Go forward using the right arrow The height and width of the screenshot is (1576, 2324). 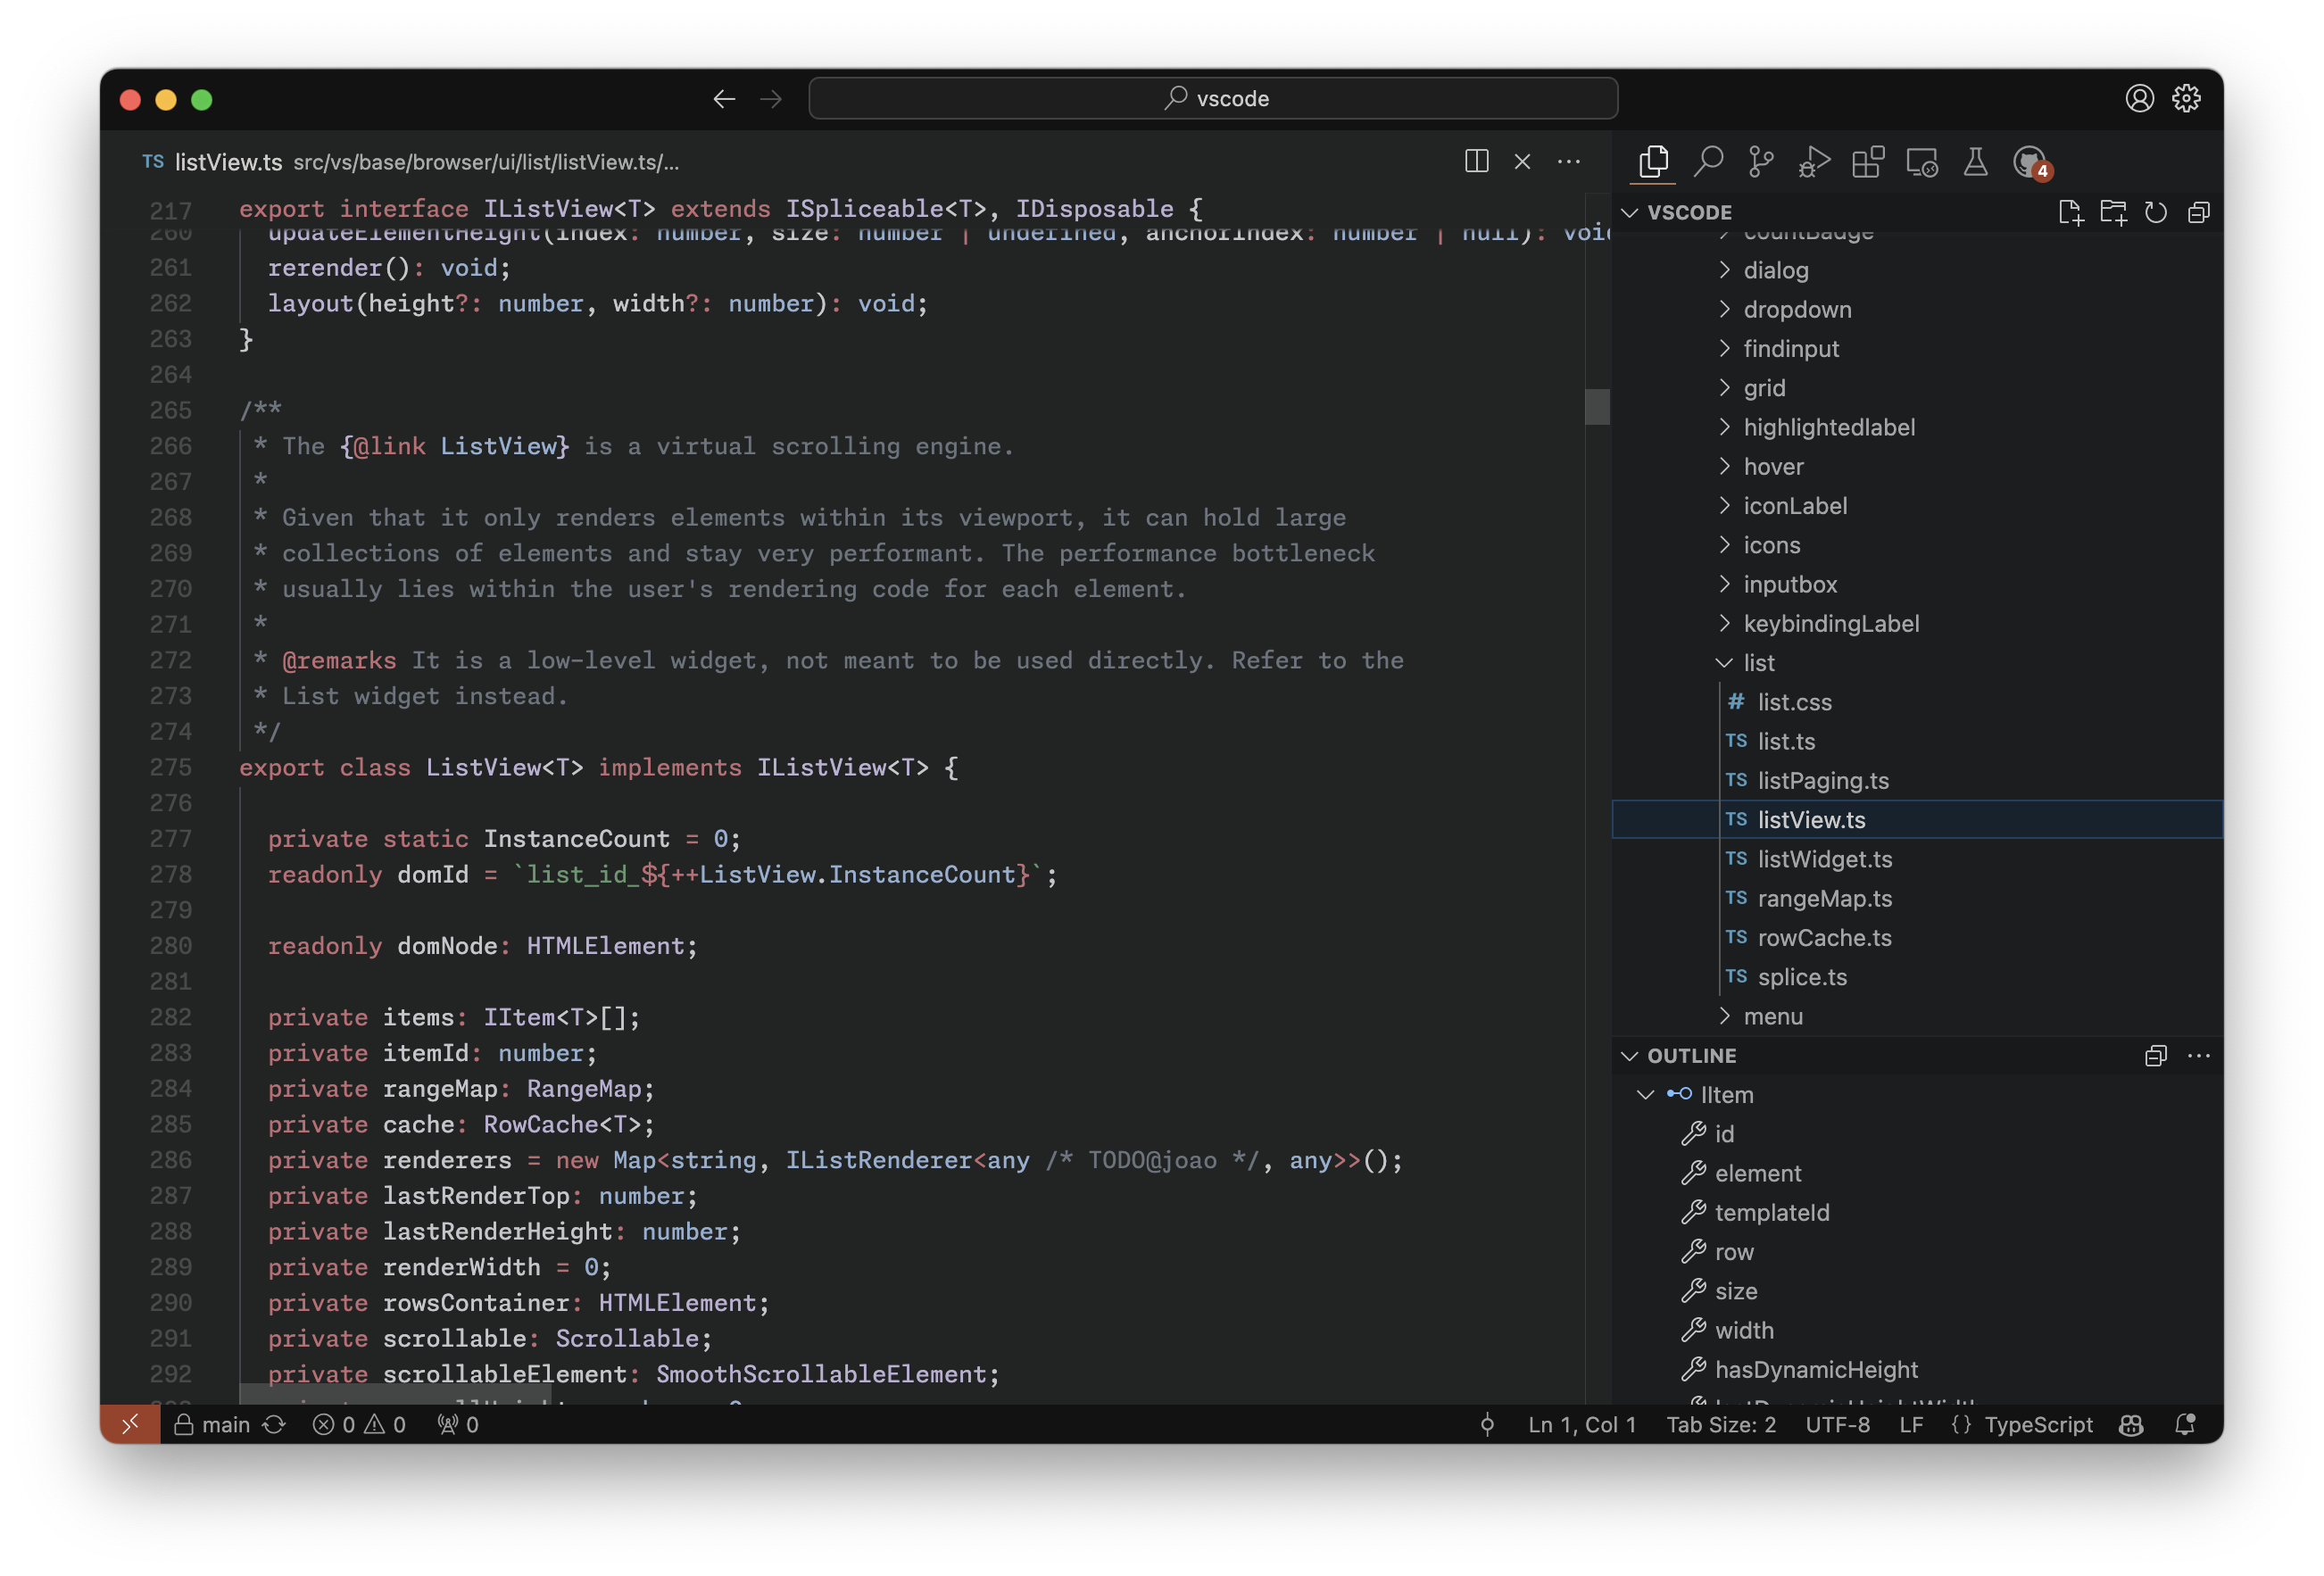[x=770, y=98]
